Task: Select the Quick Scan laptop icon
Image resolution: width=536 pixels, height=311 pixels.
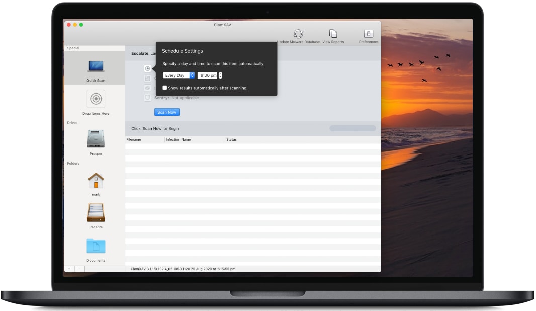Action: click(x=96, y=66)
